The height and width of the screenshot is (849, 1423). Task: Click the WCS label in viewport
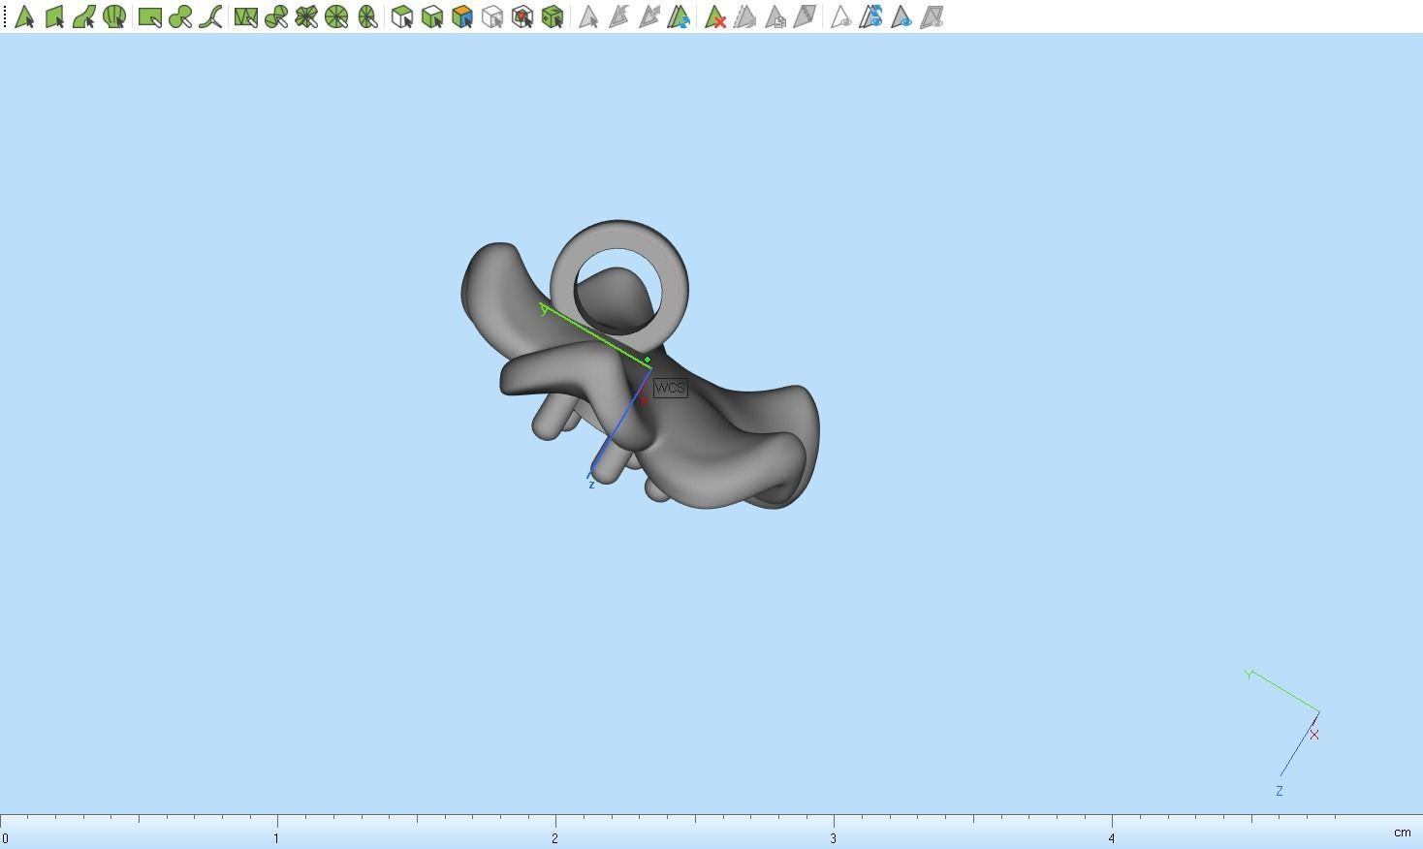click(670, 388)
